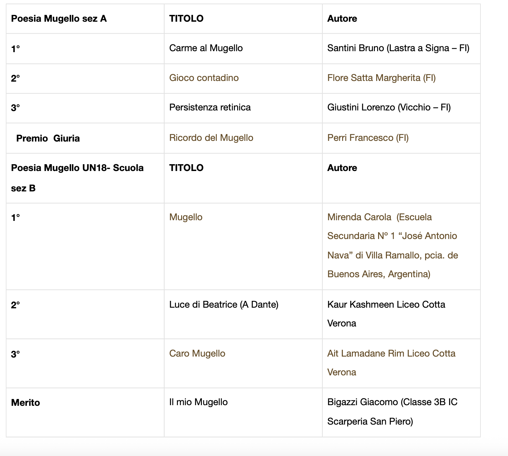Click the "Kaur Kashmeen Liceo Cotta" author text
The width and height of the screenshot is (508, 456).
click(386, 304)
